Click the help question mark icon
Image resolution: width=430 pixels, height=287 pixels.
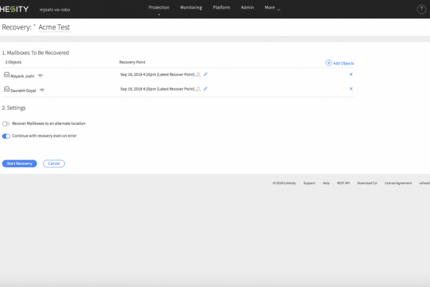coord(421,10)
